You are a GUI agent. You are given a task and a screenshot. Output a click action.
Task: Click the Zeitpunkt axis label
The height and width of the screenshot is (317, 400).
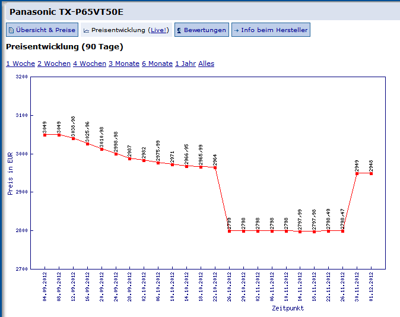coord(288,308)
